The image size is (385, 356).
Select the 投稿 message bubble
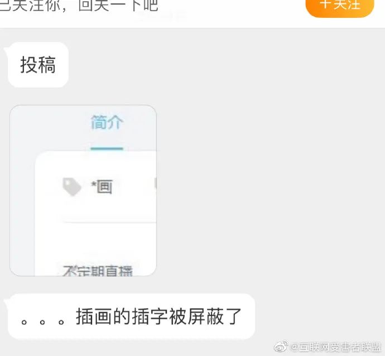click(38, 65)
